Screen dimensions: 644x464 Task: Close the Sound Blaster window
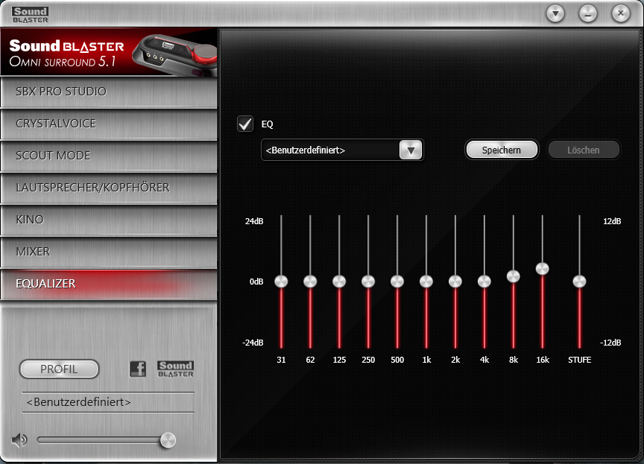click(x=621, y=13)
